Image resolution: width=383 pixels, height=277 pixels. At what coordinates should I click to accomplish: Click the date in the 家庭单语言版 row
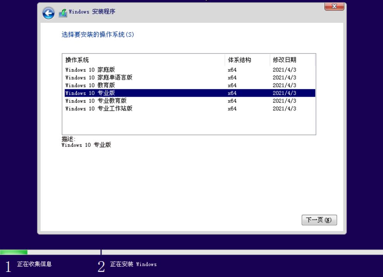coord(284,77)
